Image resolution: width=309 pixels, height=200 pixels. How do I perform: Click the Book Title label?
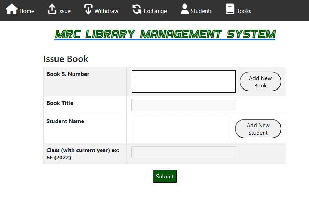60,103
